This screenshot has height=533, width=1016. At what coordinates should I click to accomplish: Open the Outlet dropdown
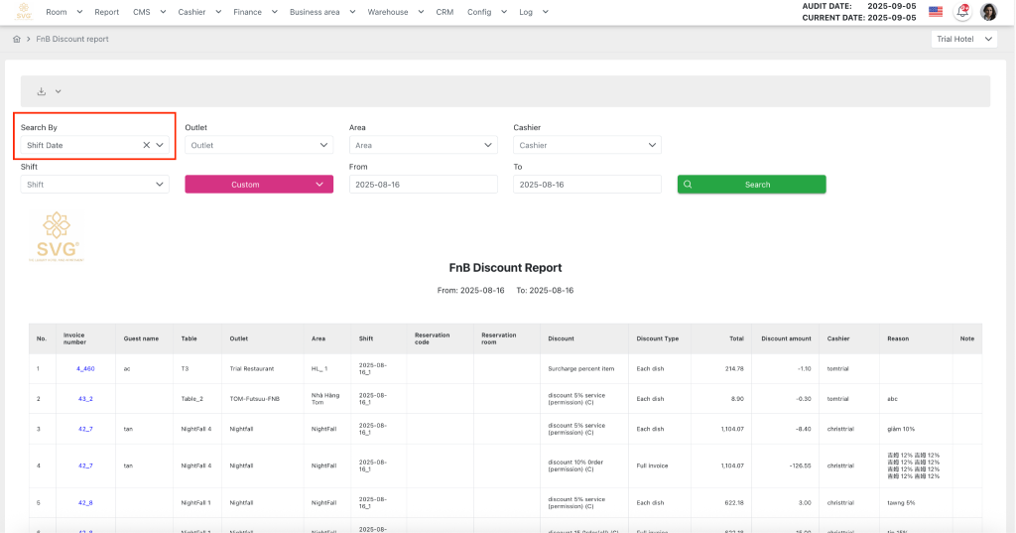coord(258,145)
